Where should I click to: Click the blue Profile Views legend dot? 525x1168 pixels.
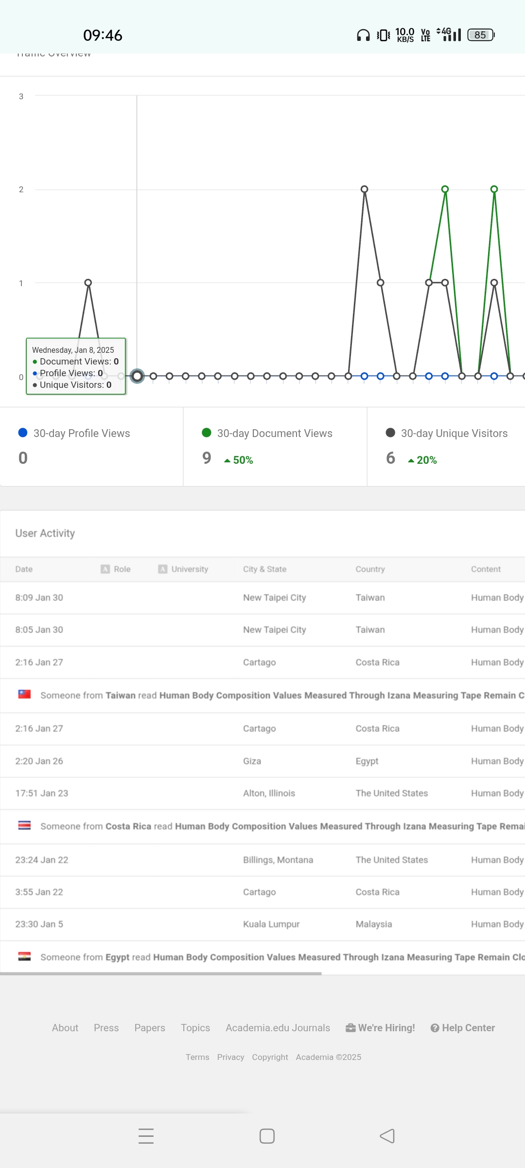click(x=23, y=433)
